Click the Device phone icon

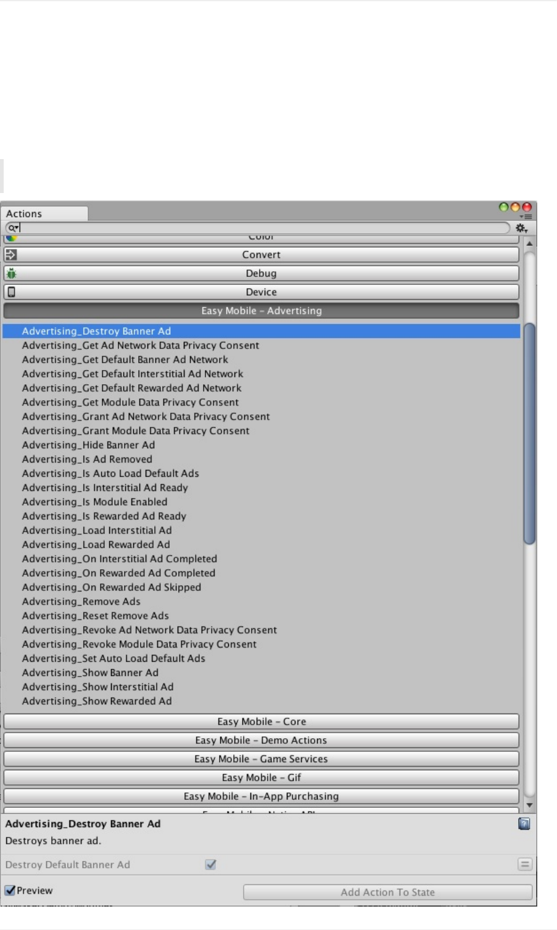10,292
